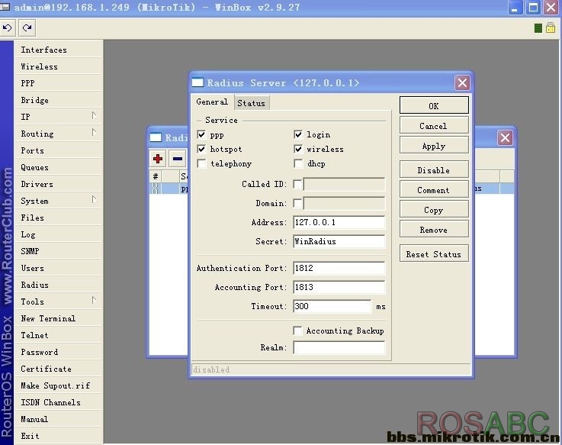Click the Remove button
The width and height of the screenshot is (562, 445).
pos(434,230)
